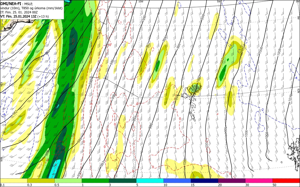
Task: Click the '5W' longitude label
Action: coord(219,1)
